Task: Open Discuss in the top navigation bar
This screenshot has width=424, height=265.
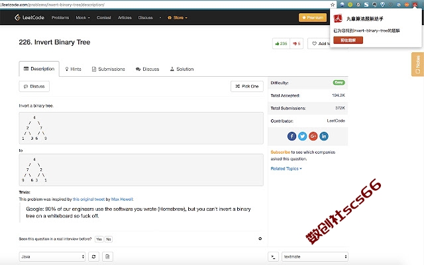Action: coord(146,18)
